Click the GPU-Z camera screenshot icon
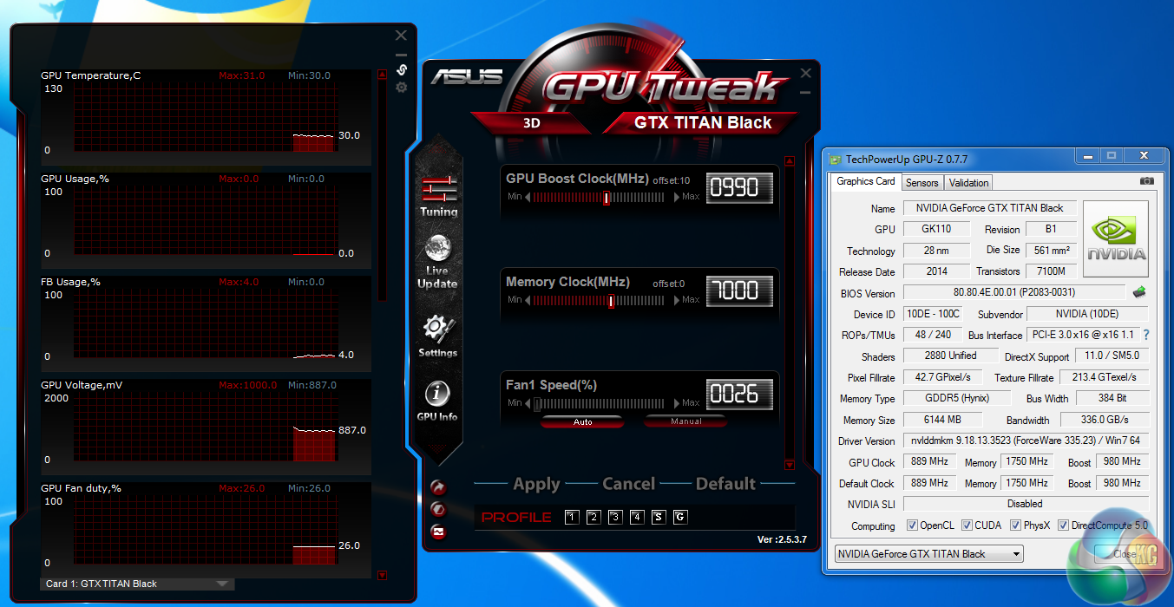This screenshot has height=607, width=1174. pyautogui.click(x=1147, y=181)
